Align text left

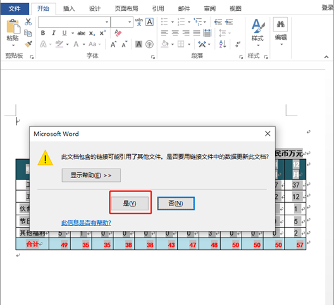[x=164, y=33]
